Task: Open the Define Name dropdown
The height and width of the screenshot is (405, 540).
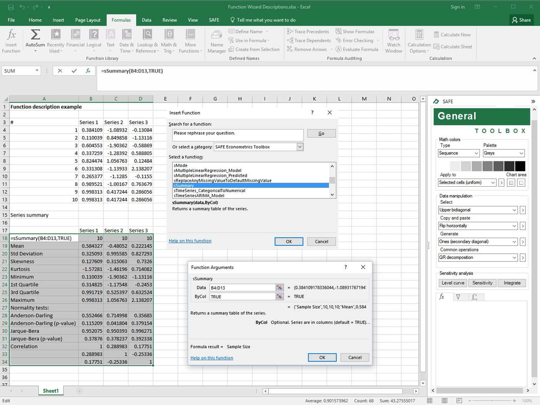Action: pos(267,32)
